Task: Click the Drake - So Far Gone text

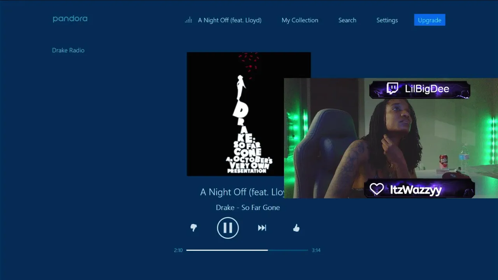Action: coord(248,208)
